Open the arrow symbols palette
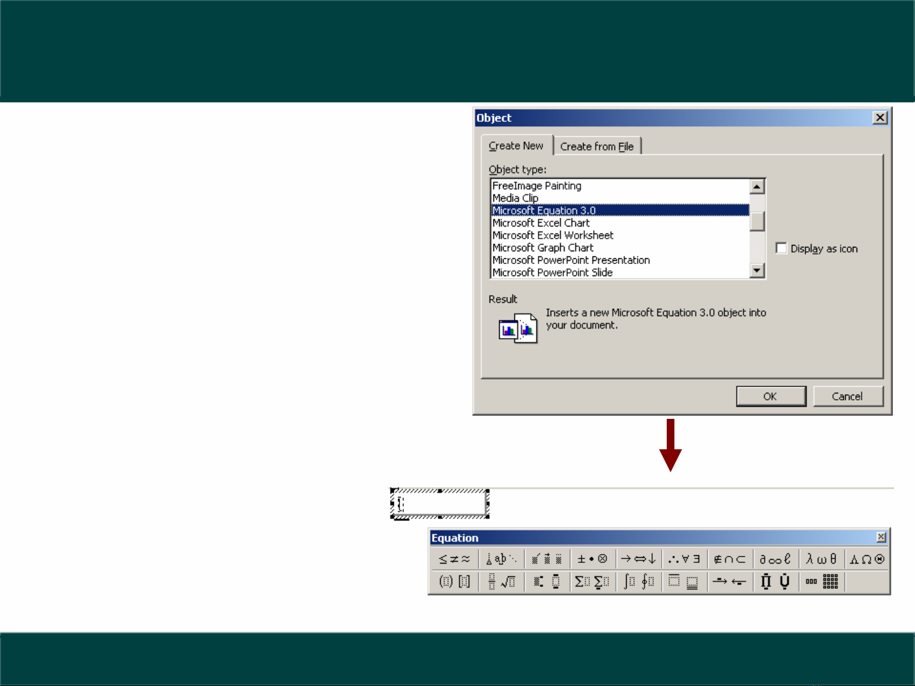 pos(638,559)
